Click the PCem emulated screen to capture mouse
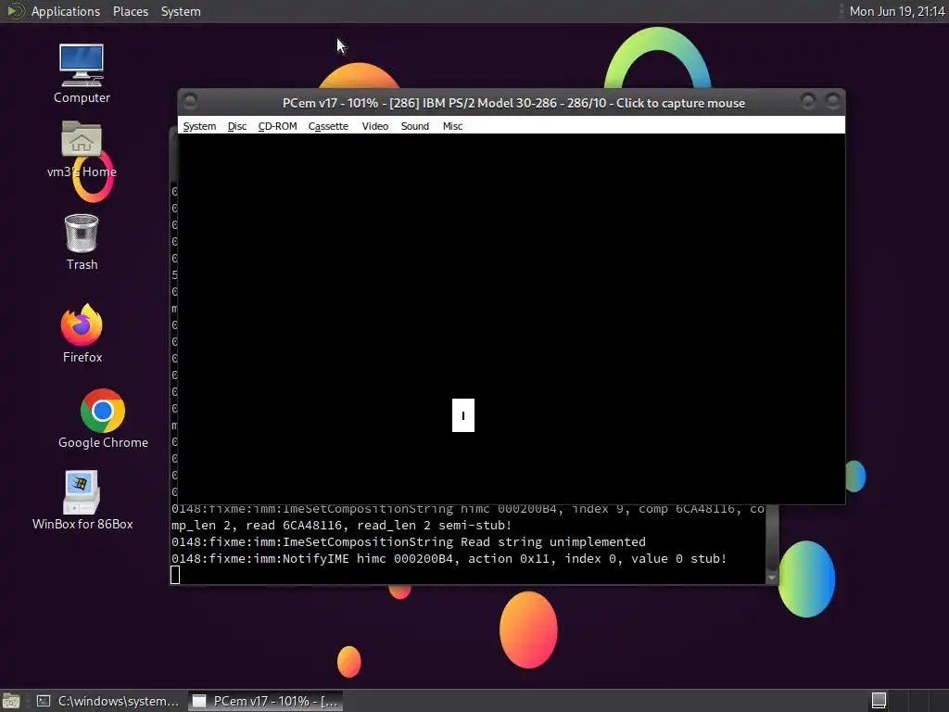Screen dimensions: 949x712 511,319
